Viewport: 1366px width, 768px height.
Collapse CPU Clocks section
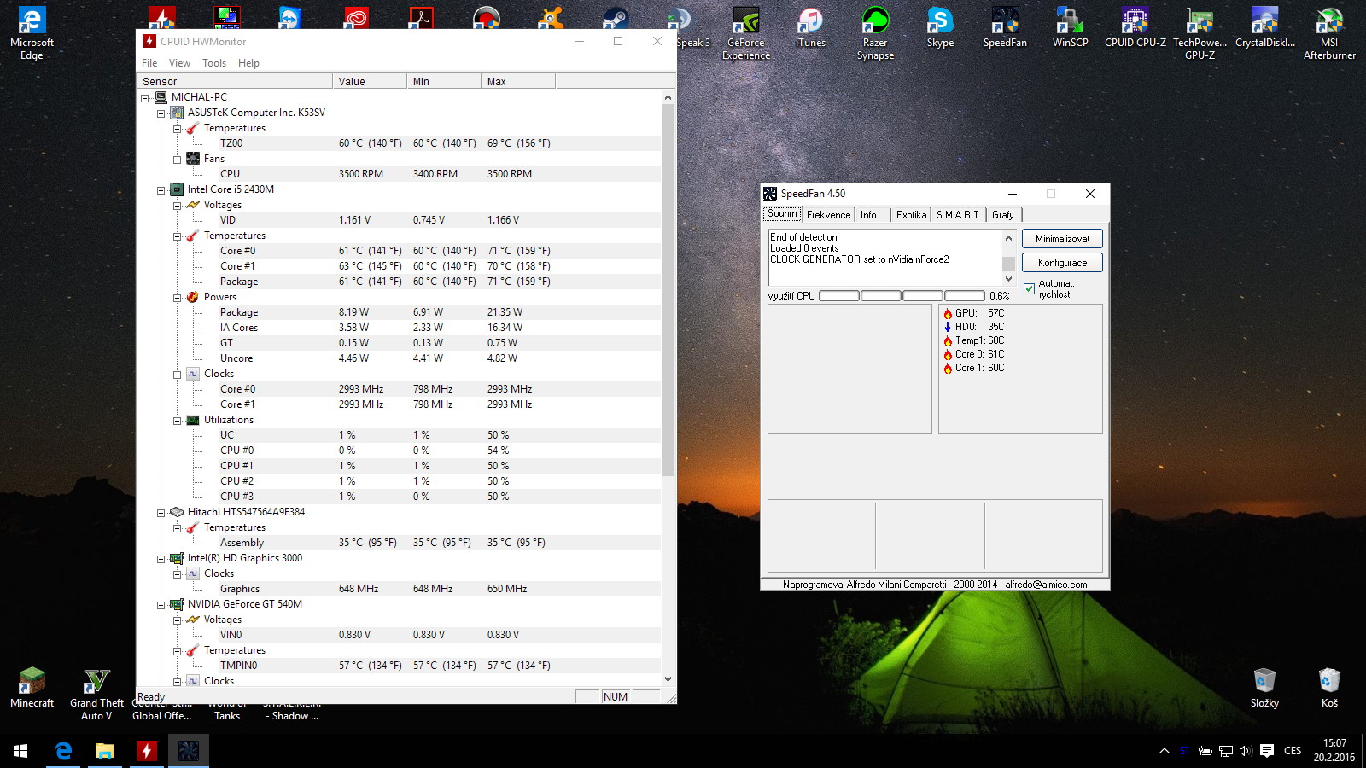pyautogui.click(x=177, y=375)
